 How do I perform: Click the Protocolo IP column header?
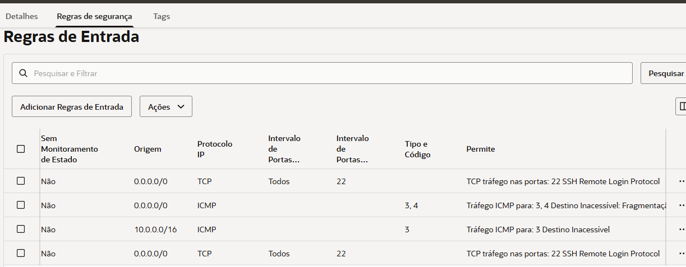[x=214, y=149]
